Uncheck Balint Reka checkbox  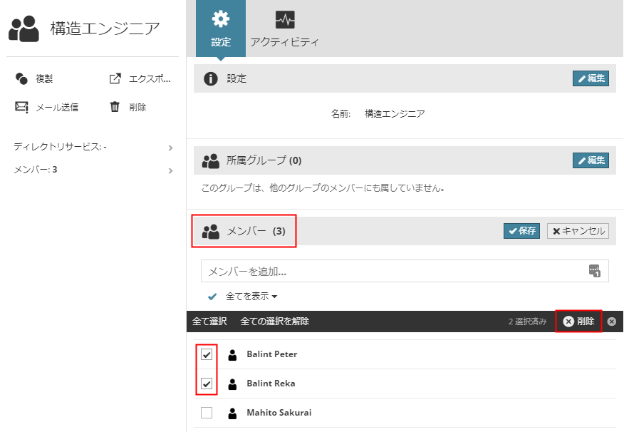(207, 384)
